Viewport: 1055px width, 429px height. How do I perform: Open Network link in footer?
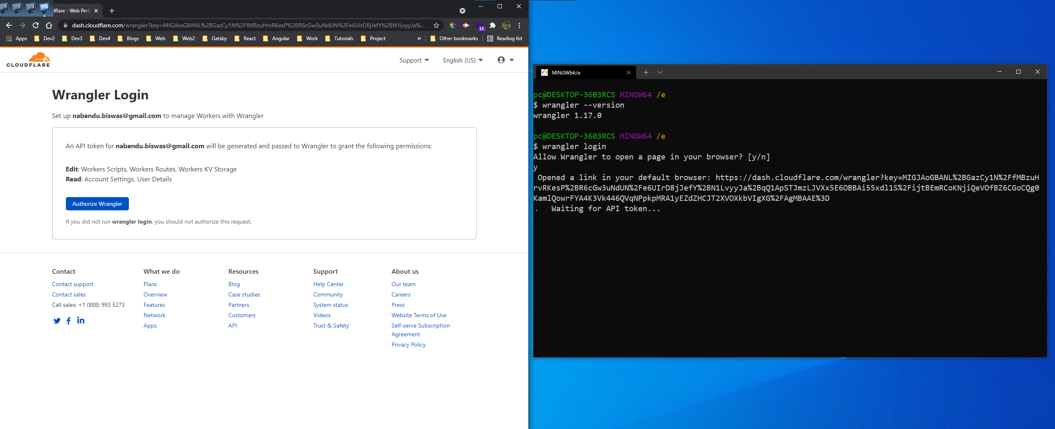pyautogui.click(x=154, y=315)
